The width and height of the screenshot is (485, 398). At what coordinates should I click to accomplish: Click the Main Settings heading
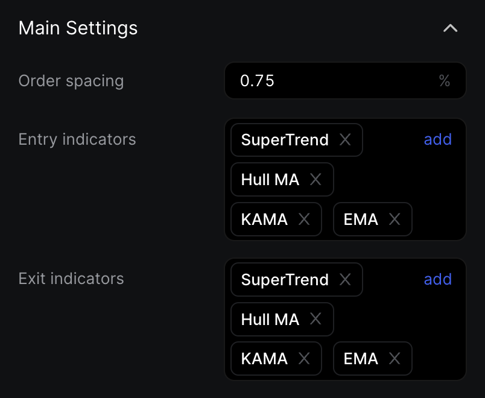pyautogui.click(x=78, y=28)
